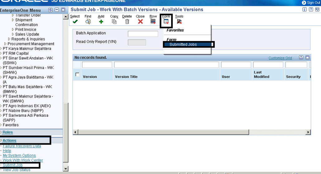Click the refresh icon in EnterpriseOne Menu header
This screenshot has width=321, height=174.
pyautogui.click(x=50, y=10)
